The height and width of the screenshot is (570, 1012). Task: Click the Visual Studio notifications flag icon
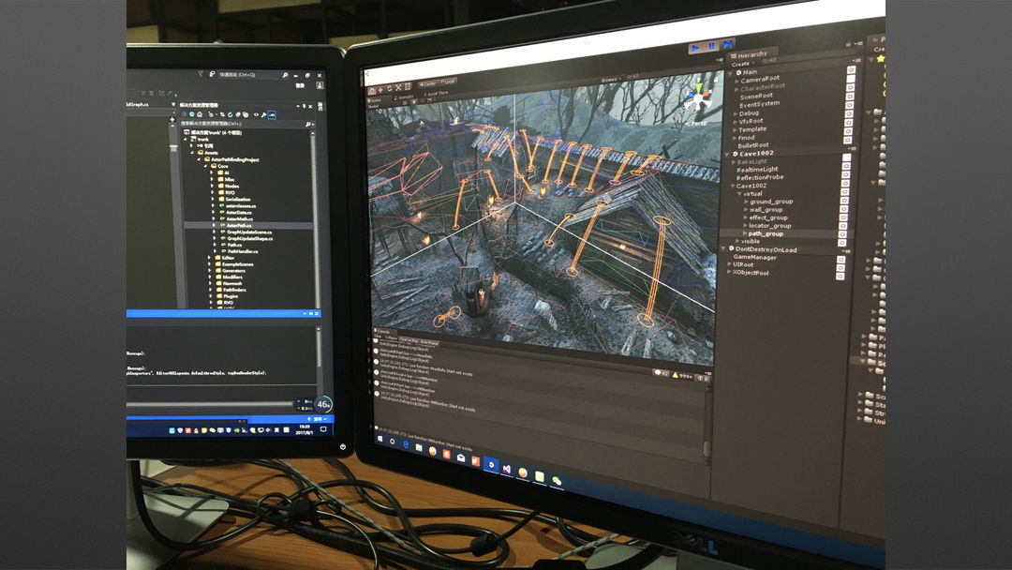point(212,74)
